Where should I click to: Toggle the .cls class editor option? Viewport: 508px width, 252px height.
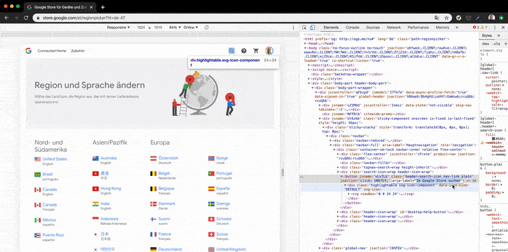pos(496,44)
